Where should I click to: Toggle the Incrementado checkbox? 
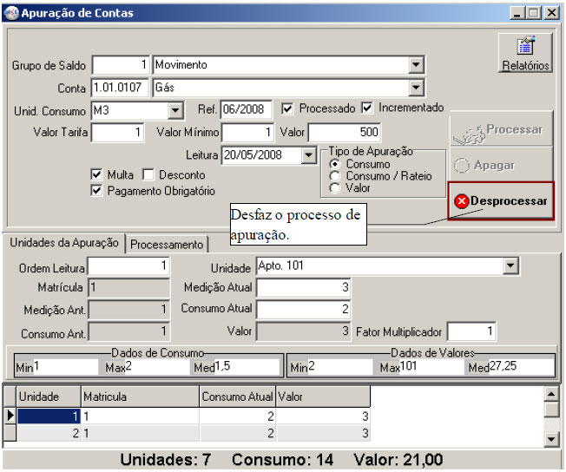(366, 108)
